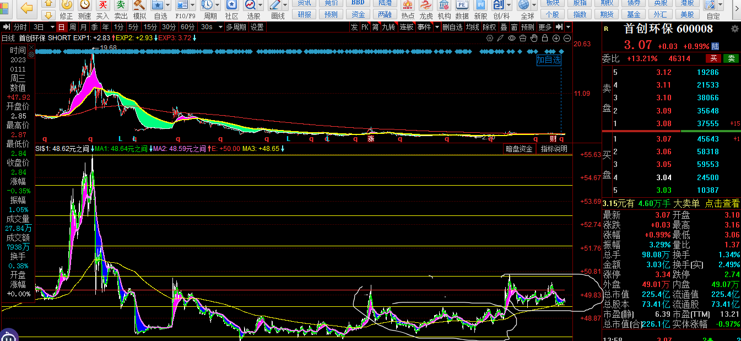Open the 多周期 multi-period tab
Screen dimensions: 741x341
(x=236, y=27)
